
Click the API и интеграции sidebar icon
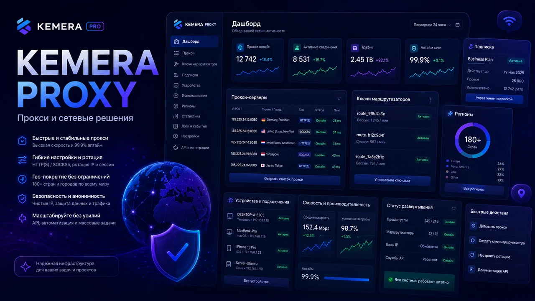[x=176, y=148]
